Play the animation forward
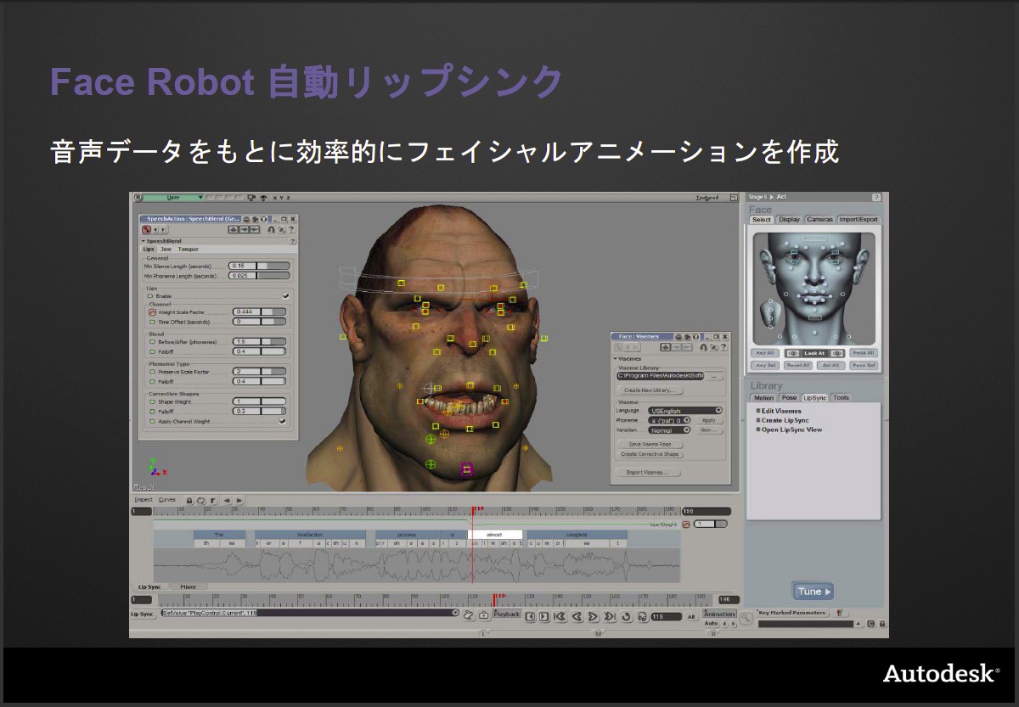1019x707 pixels. coord(593,616)
